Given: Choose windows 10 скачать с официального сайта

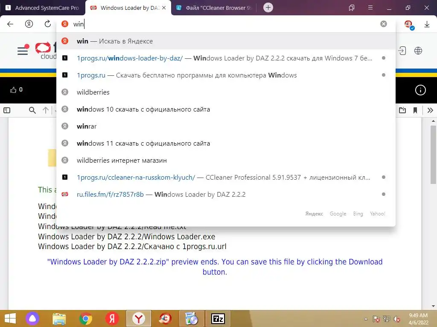Looking at the screenshot, I should (x=226, y=109).
